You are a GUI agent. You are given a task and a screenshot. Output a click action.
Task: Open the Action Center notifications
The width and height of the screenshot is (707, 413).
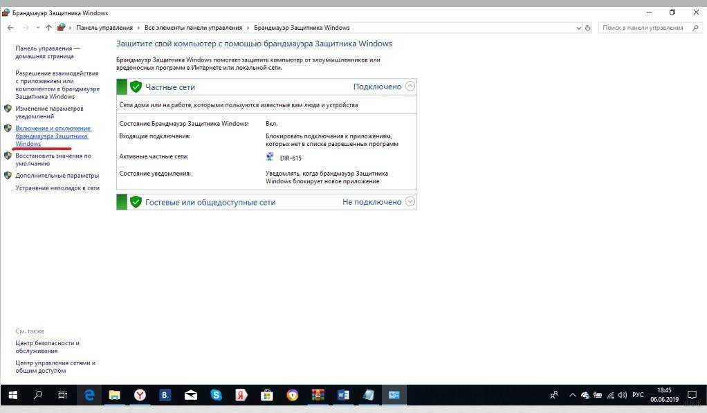pos(692,396)
